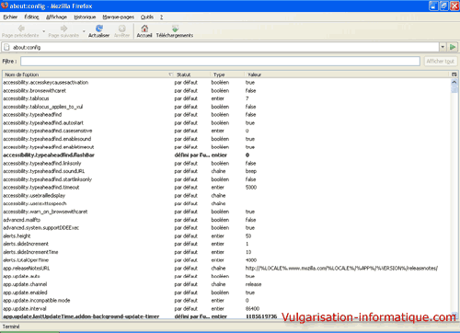
Task: Click the vertical scrollbar thumb
Action: pyautogui.click(x=454, y=89)
